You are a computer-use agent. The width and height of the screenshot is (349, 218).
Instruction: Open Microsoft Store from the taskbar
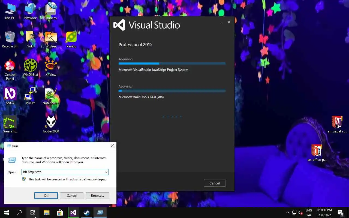(60, 213)
